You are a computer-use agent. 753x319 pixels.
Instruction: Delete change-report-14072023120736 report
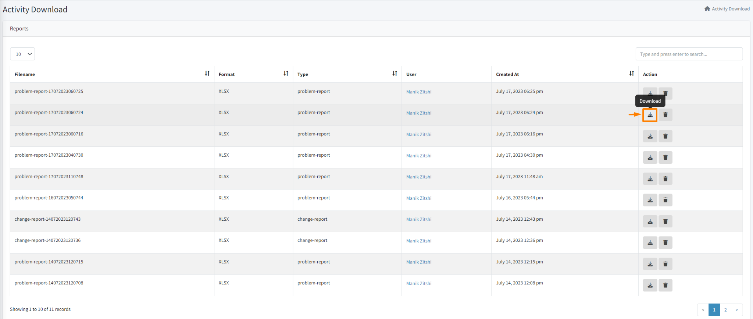665,243
